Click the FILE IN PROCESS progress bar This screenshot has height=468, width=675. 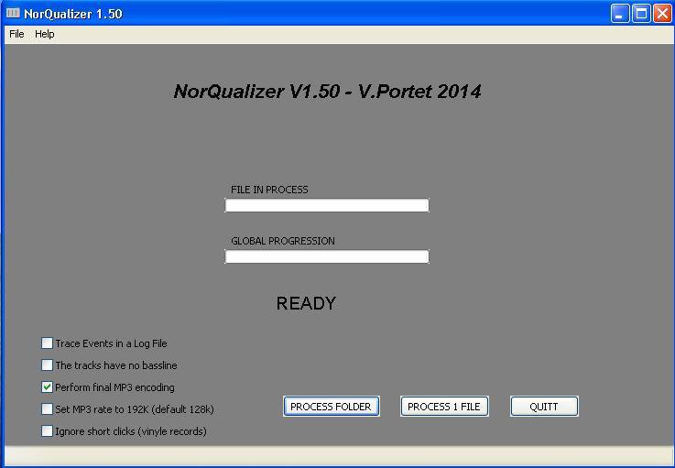[327, 205]
